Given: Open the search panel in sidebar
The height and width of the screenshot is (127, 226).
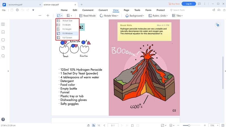Looking at the screenshot, I should click(3, 56).
